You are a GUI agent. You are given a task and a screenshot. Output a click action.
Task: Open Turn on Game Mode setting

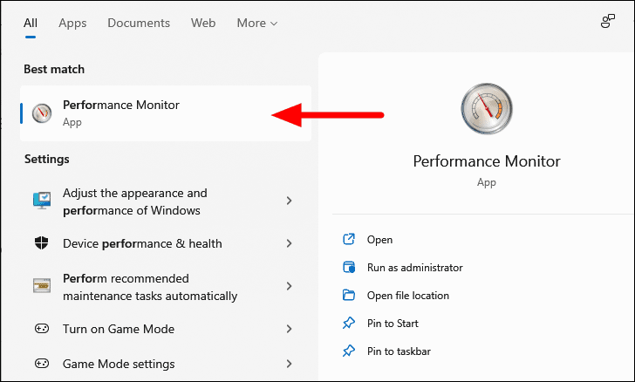(x=166, y=329)
